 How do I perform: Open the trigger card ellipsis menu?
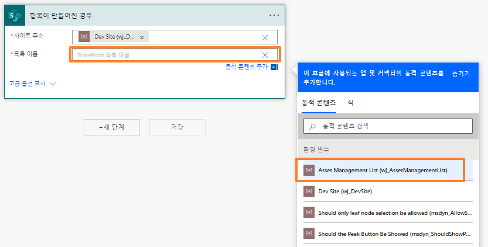pyautogui.click(x=274, y=15)
